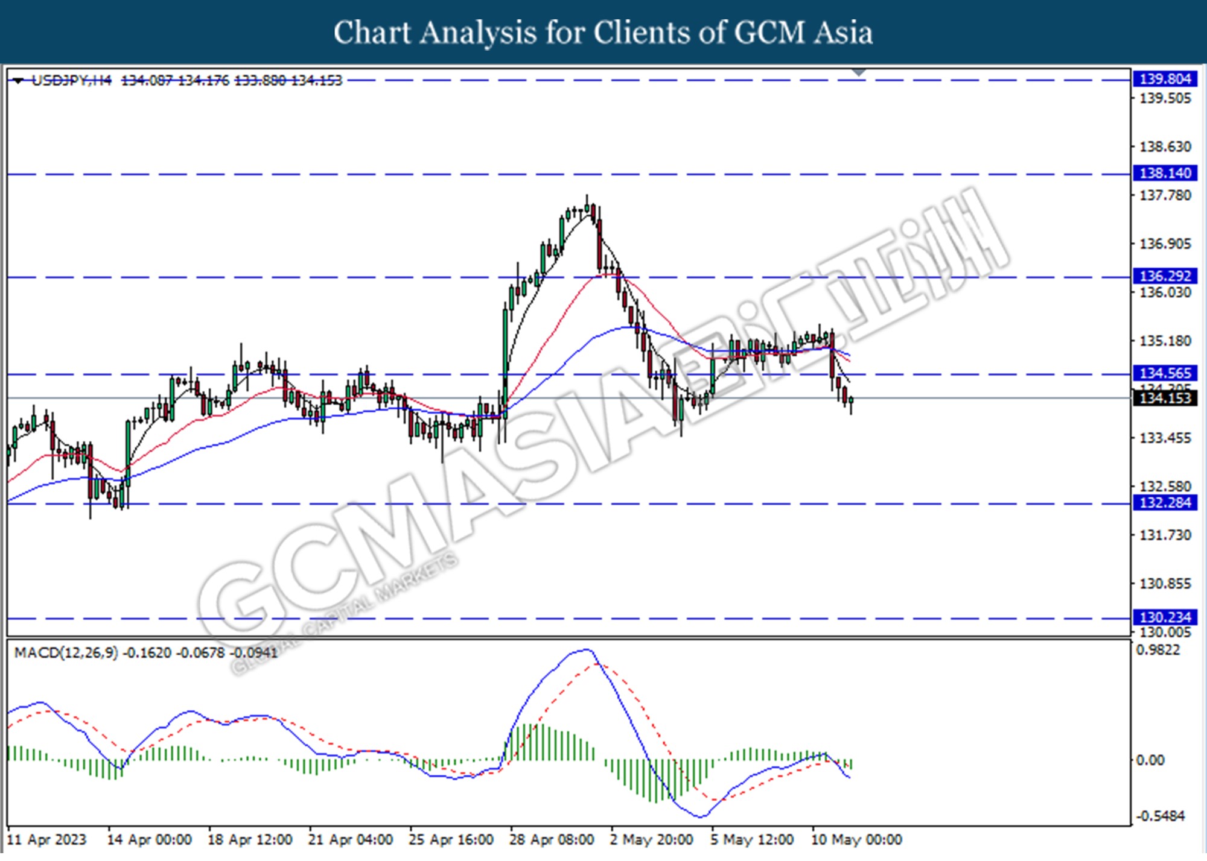The width and height of the screenshot is (1207, 861).
Task: Click the 130.005 price scale value
Action: click(1165, 632)
